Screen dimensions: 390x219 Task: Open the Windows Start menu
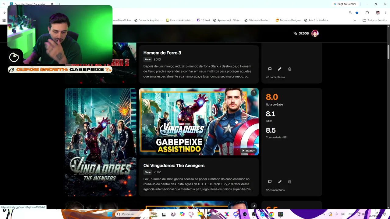tap(110, 214)
